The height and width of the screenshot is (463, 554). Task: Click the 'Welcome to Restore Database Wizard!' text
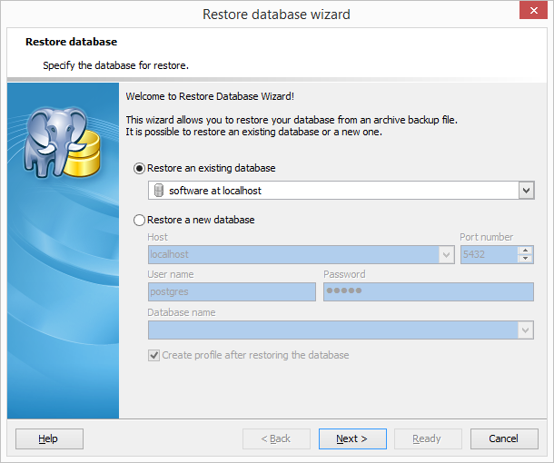pos(210,96)
